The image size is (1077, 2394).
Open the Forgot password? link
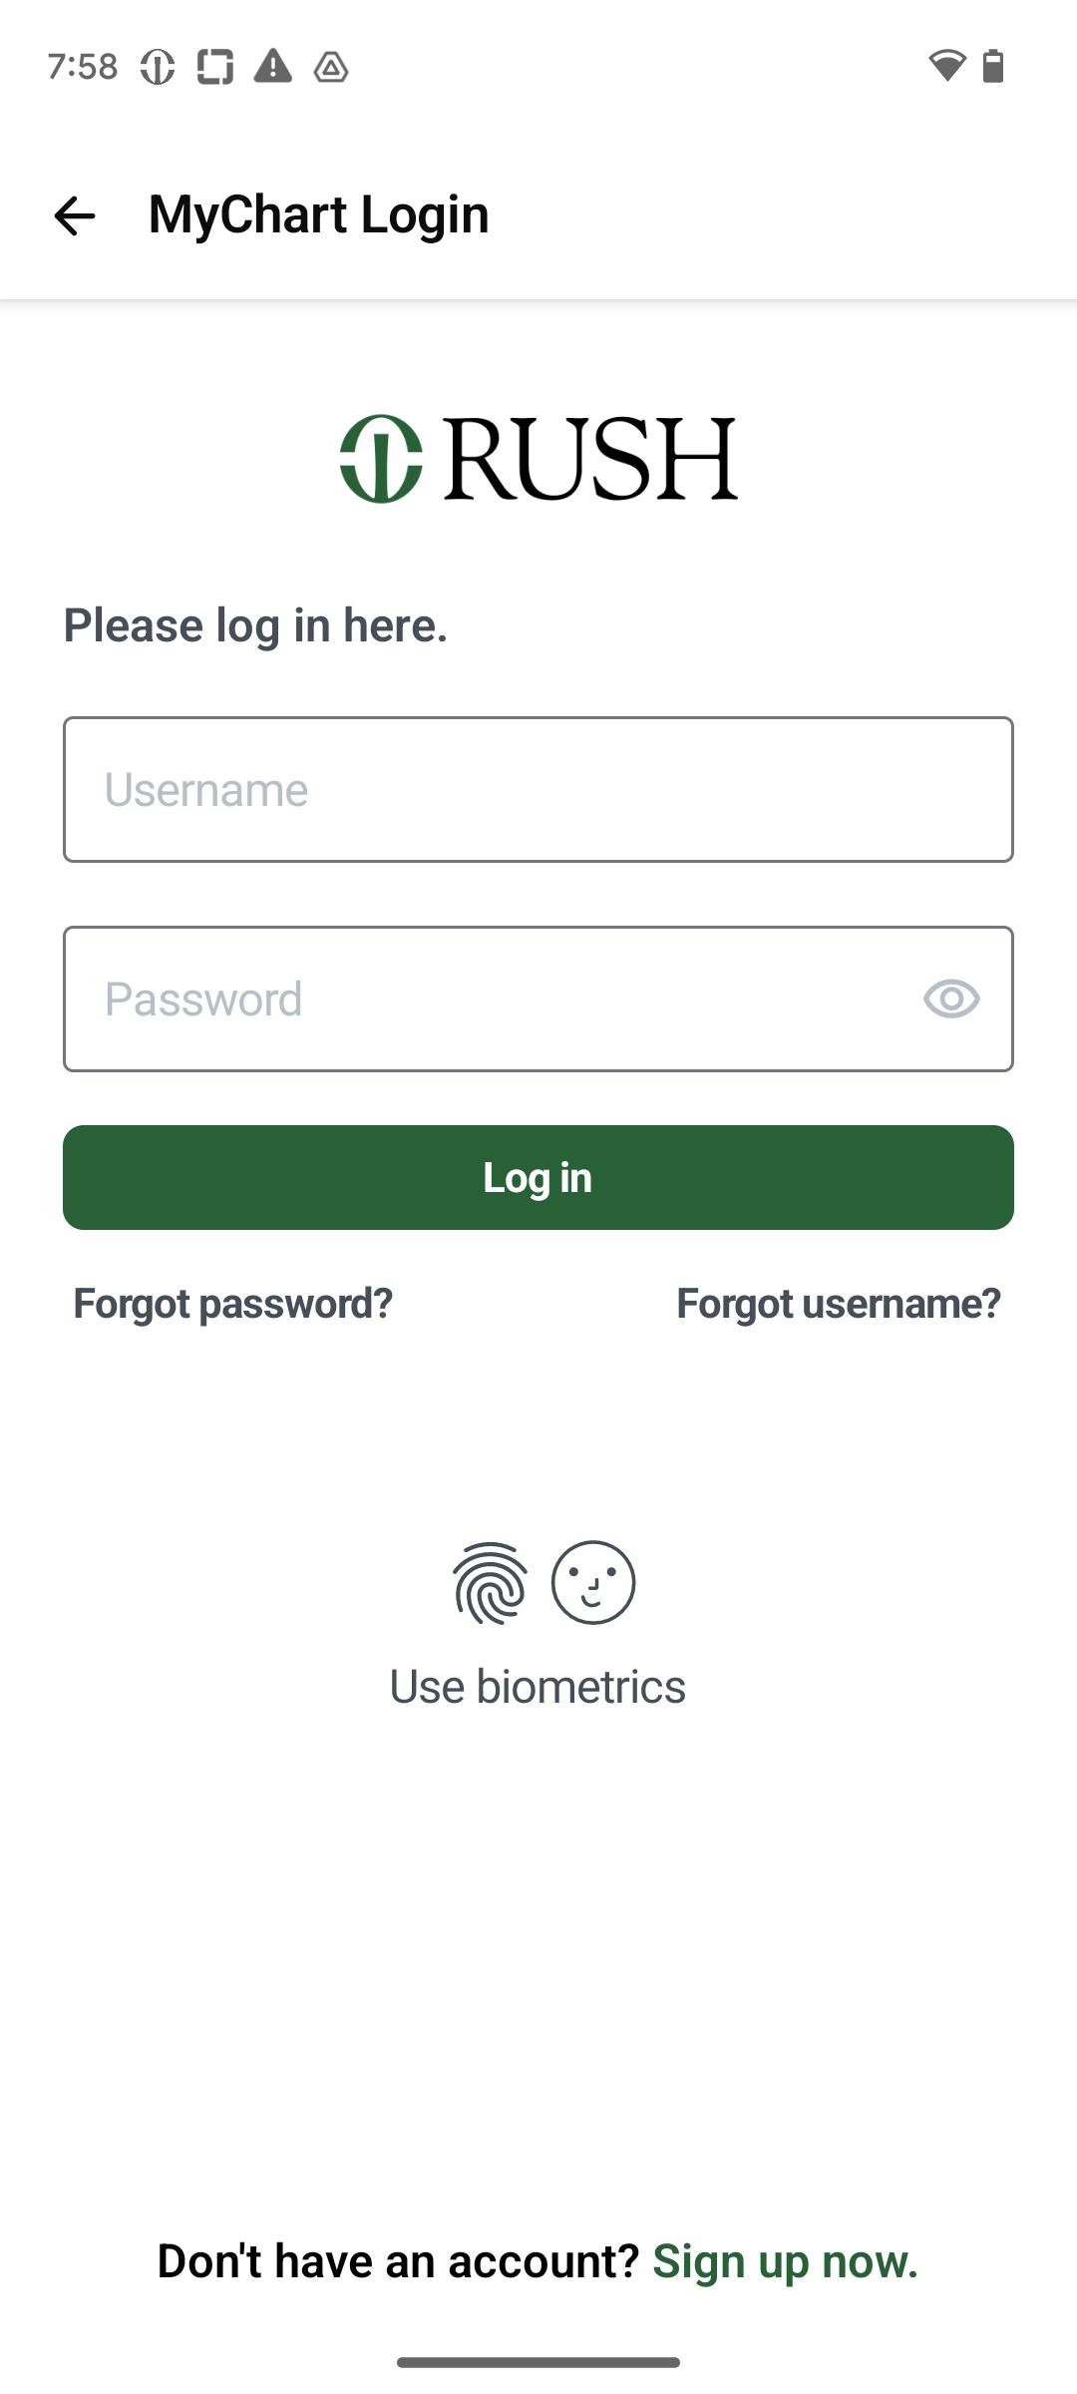233,1304
